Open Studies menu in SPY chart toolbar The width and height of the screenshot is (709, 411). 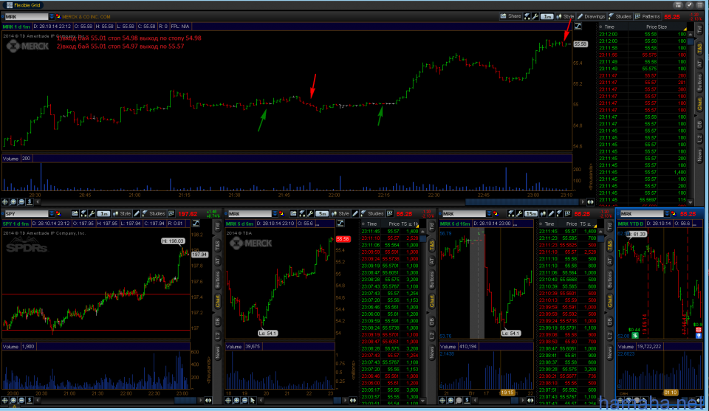pyautogui.click(x=154, y=214)
